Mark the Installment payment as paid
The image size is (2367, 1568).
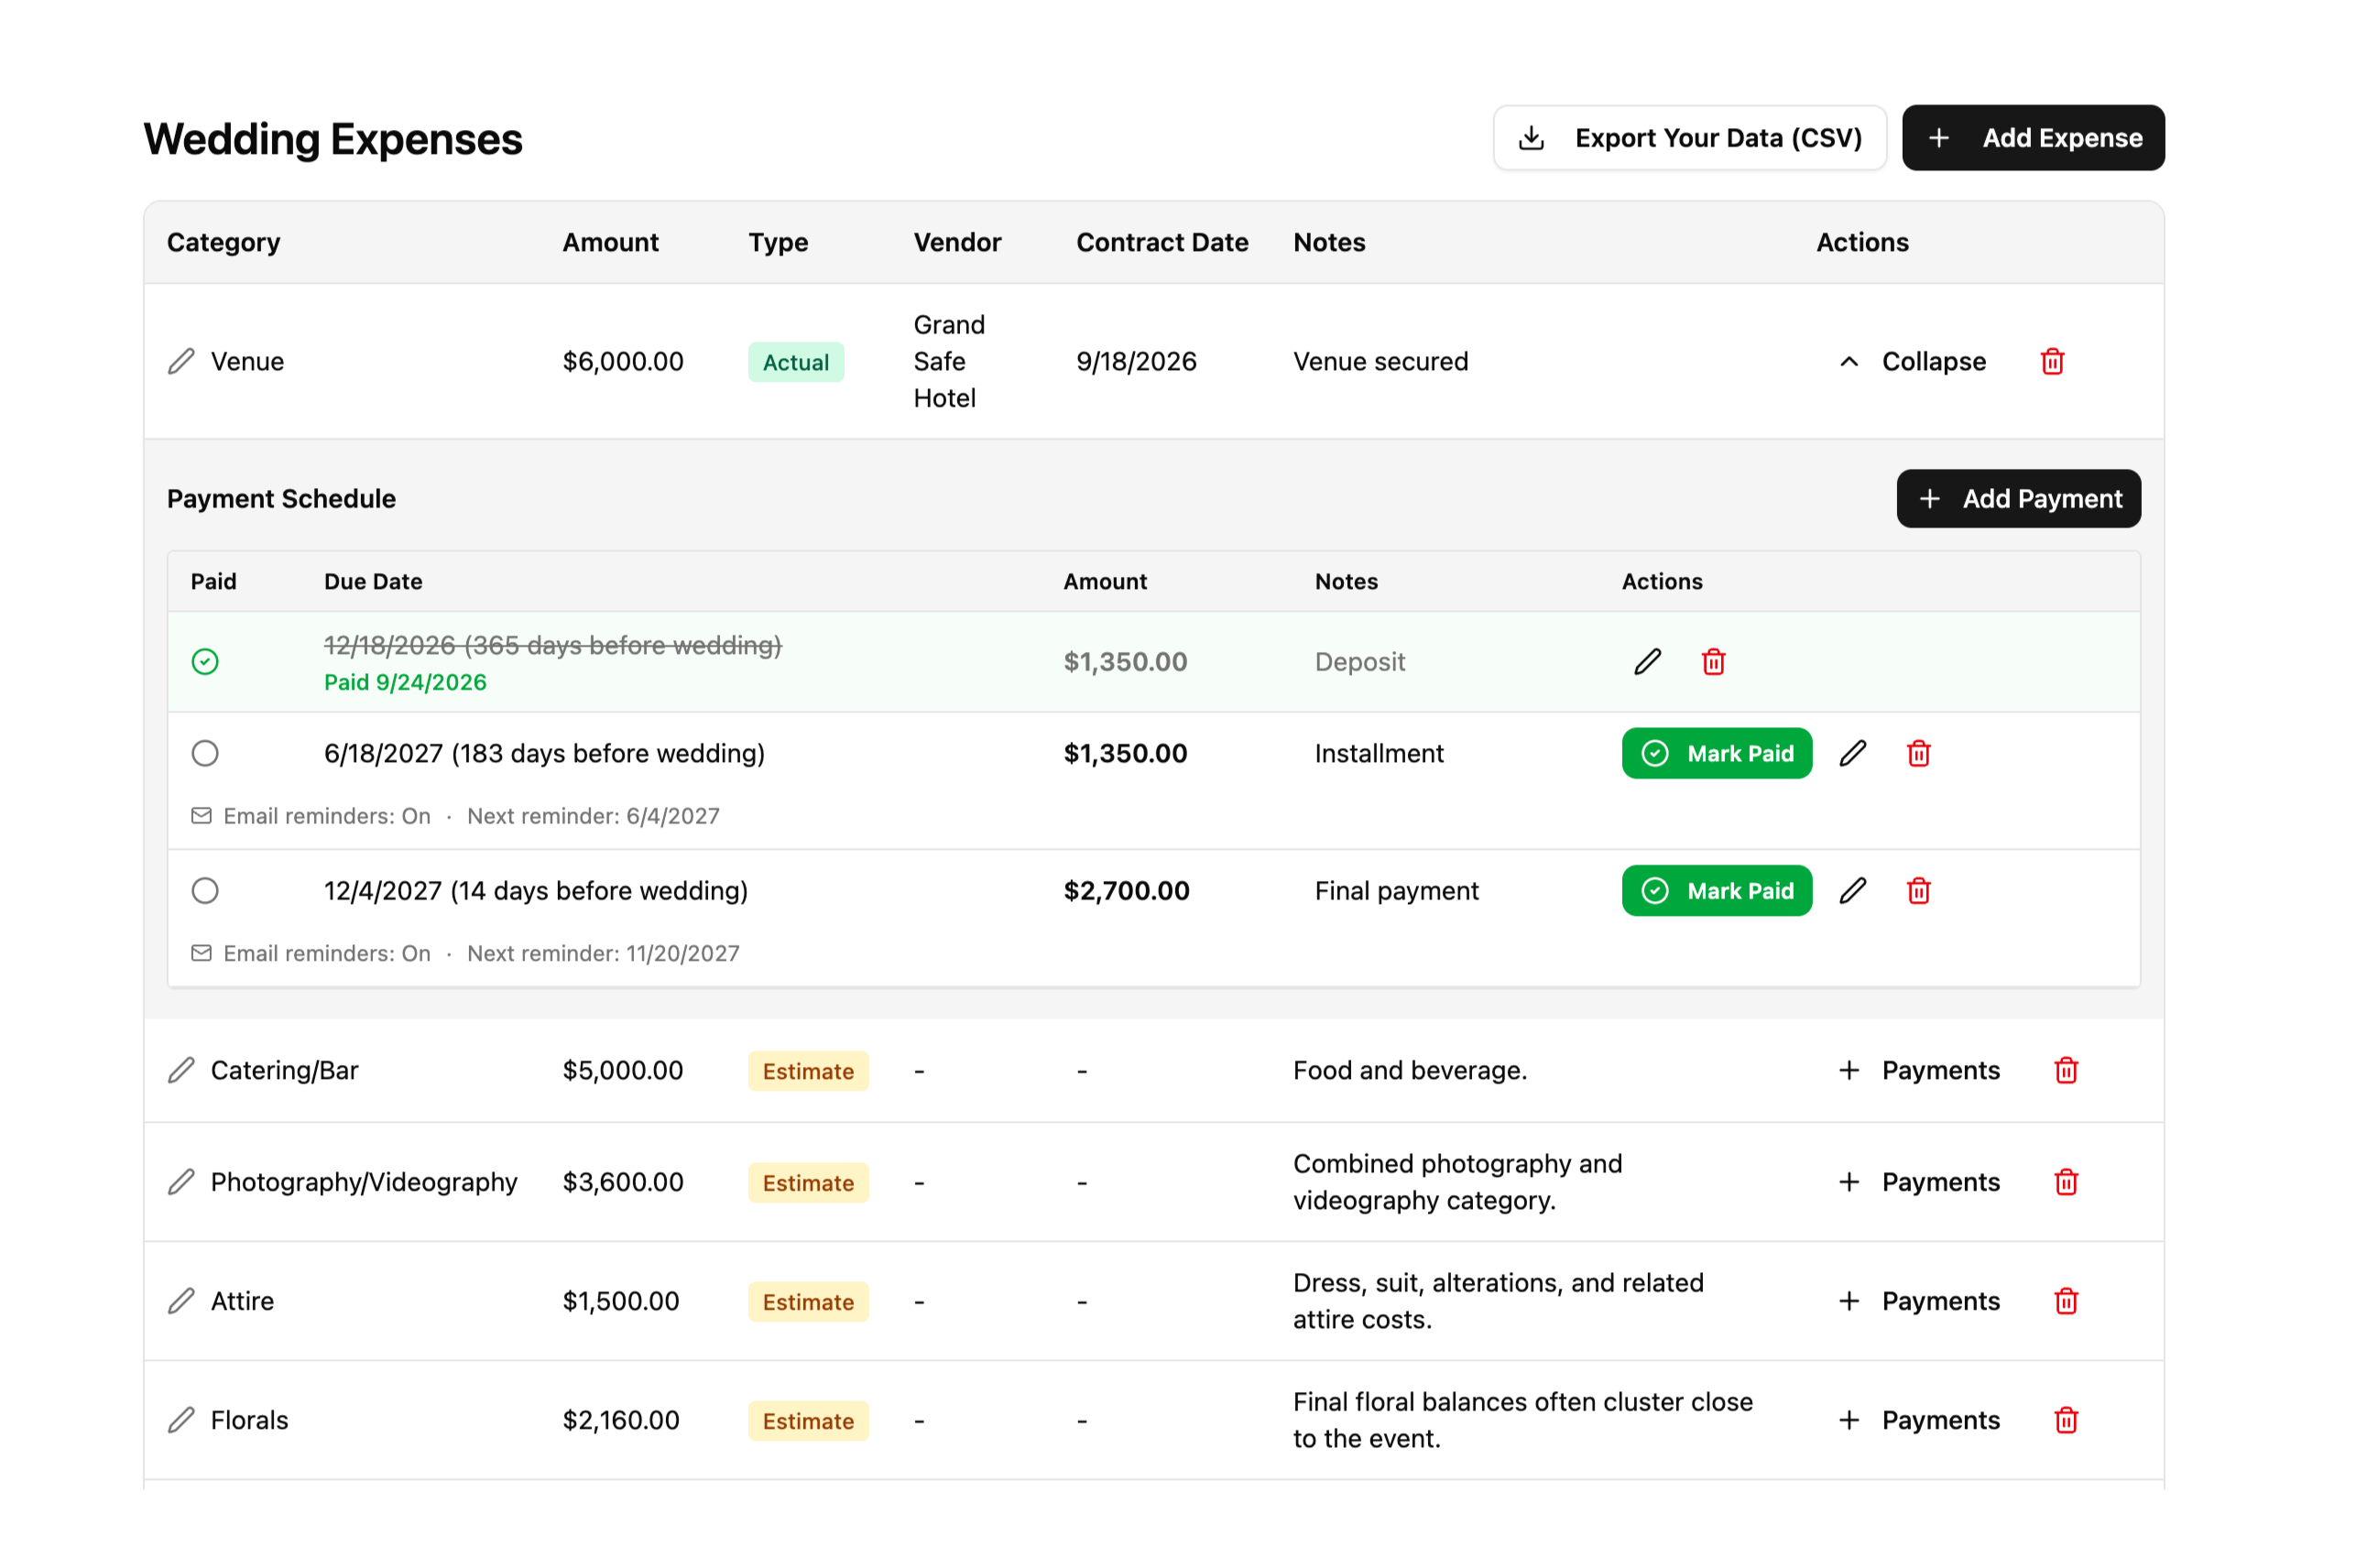1717,754
